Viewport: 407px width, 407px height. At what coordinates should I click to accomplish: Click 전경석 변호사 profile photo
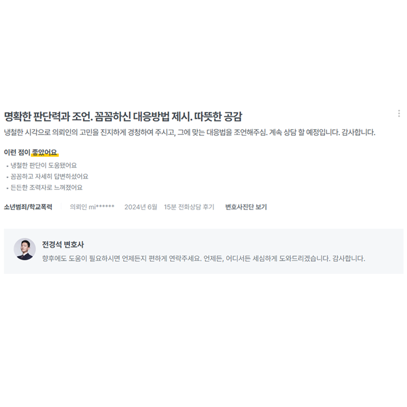point(25,249)
